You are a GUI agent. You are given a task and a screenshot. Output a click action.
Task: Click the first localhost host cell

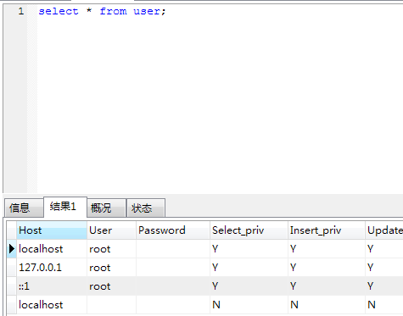tap(52, 249)
